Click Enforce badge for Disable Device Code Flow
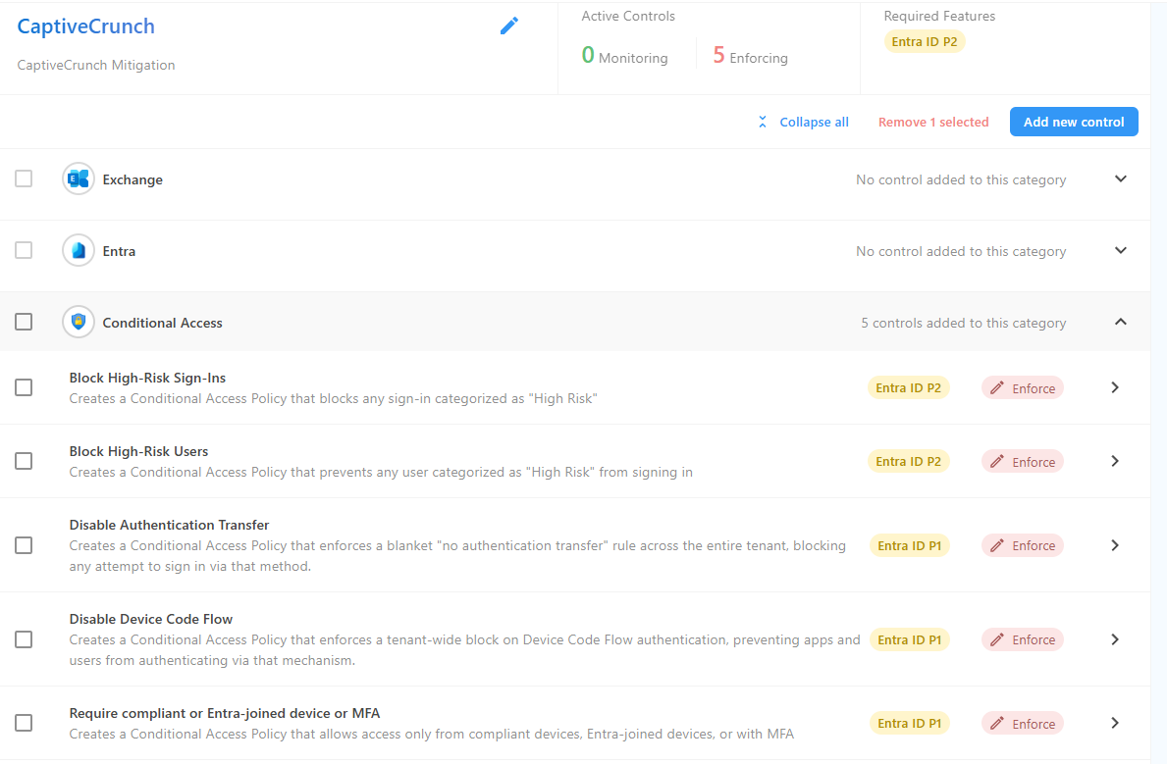 click(1023, 639)
